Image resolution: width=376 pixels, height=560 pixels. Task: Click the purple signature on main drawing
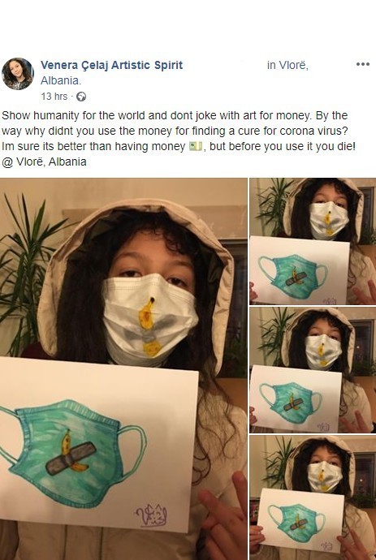152,515
